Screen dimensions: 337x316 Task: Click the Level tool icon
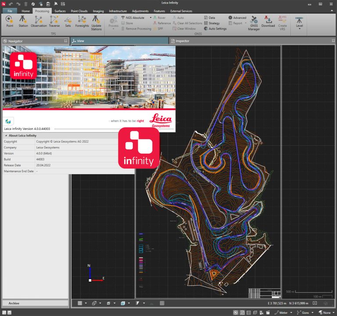click(299, 21)
